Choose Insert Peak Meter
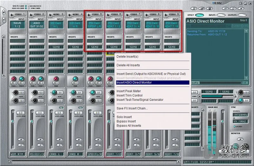The width and height of the screenshot is (254, 166). coord(129,91)
